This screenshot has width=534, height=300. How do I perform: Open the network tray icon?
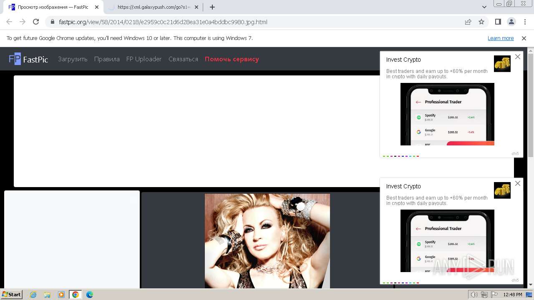[x=484, y=295]
